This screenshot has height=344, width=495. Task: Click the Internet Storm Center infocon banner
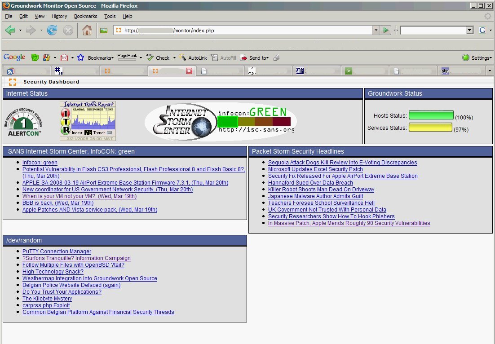221,122
